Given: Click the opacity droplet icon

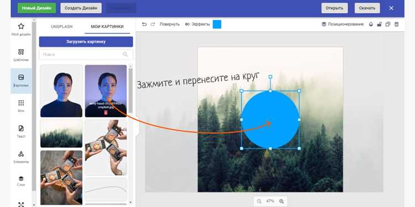Looking at the screenshot, I should tap(371, 24).
